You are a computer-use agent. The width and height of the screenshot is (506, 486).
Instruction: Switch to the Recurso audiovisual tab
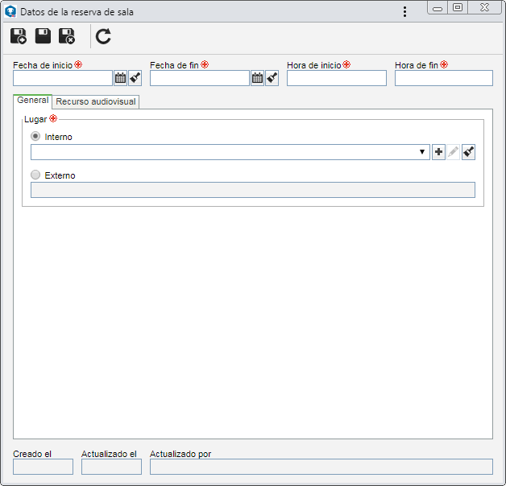[96, 101]
